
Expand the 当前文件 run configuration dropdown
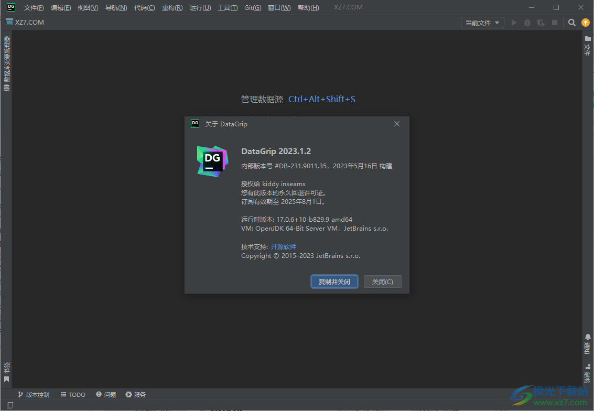coord(482,23)
